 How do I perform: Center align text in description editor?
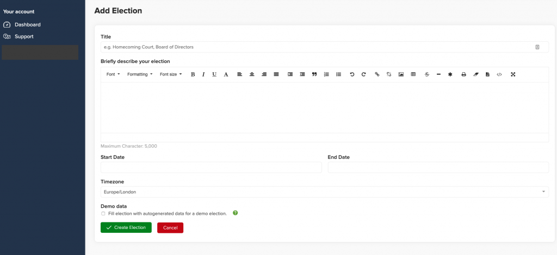coord(252,74)
